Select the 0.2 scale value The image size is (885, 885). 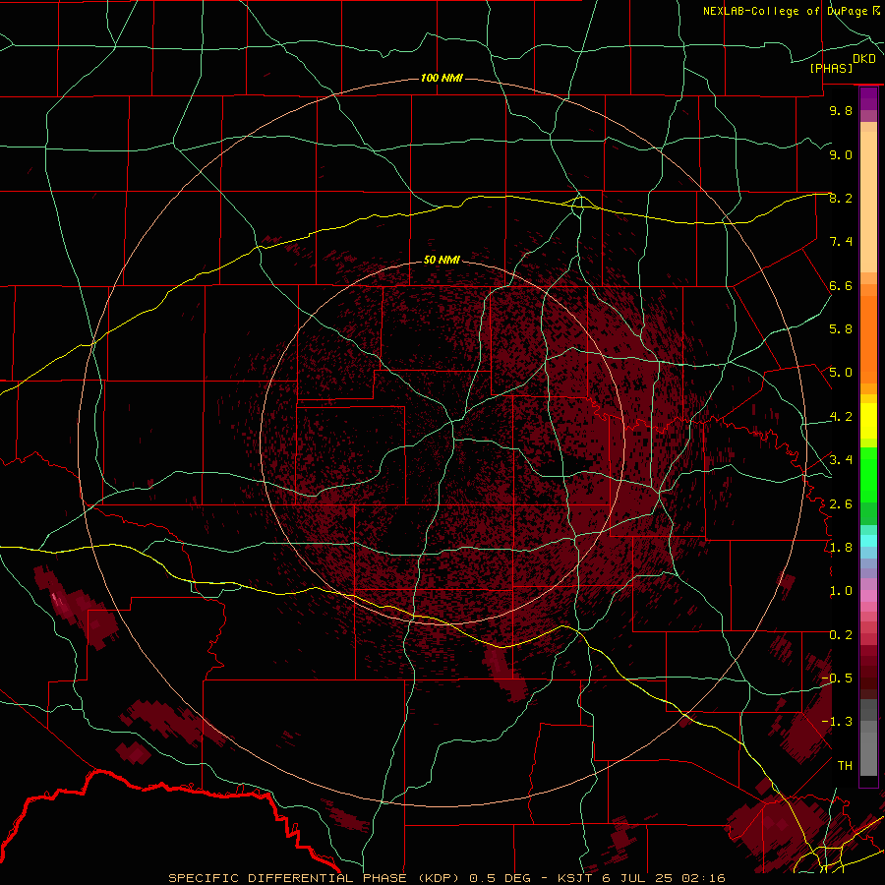[x=841, y=634]
